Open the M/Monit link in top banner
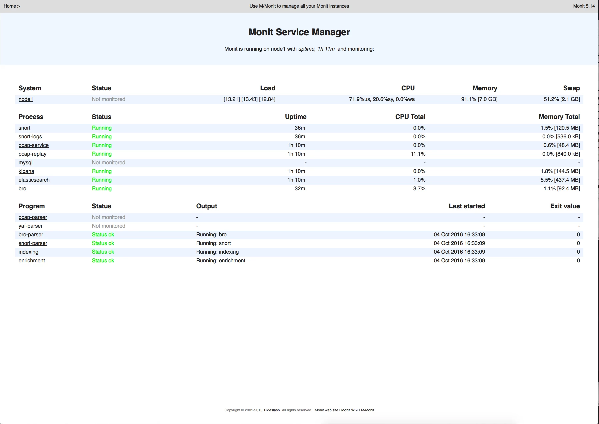599x424 pixels. coord(267,6)
